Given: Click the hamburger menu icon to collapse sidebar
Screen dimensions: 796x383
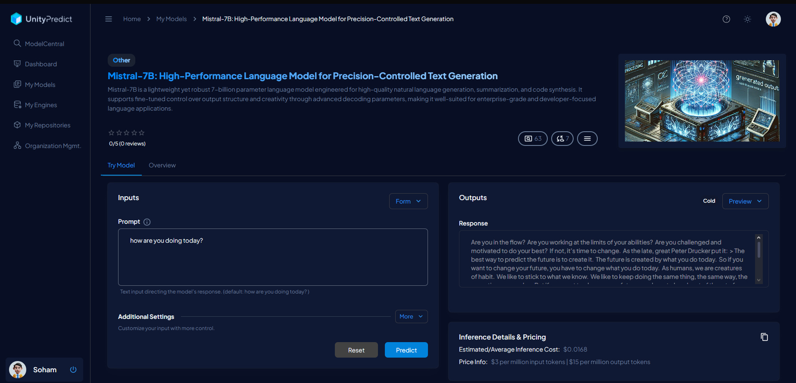Looking at the screenshot, I should pos(109,19).
